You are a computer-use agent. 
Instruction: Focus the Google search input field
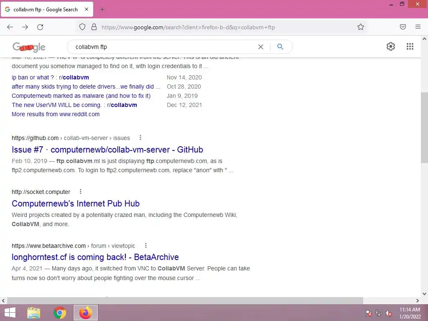pyautogui.click(x=164, y=47)
